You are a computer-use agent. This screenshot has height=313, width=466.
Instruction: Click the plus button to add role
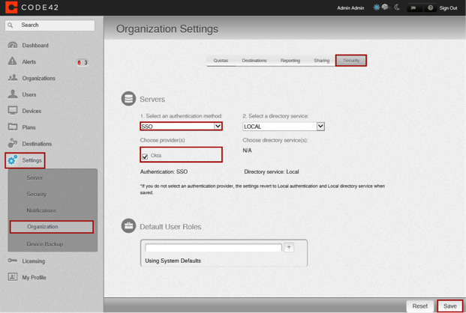click(289, 247)
